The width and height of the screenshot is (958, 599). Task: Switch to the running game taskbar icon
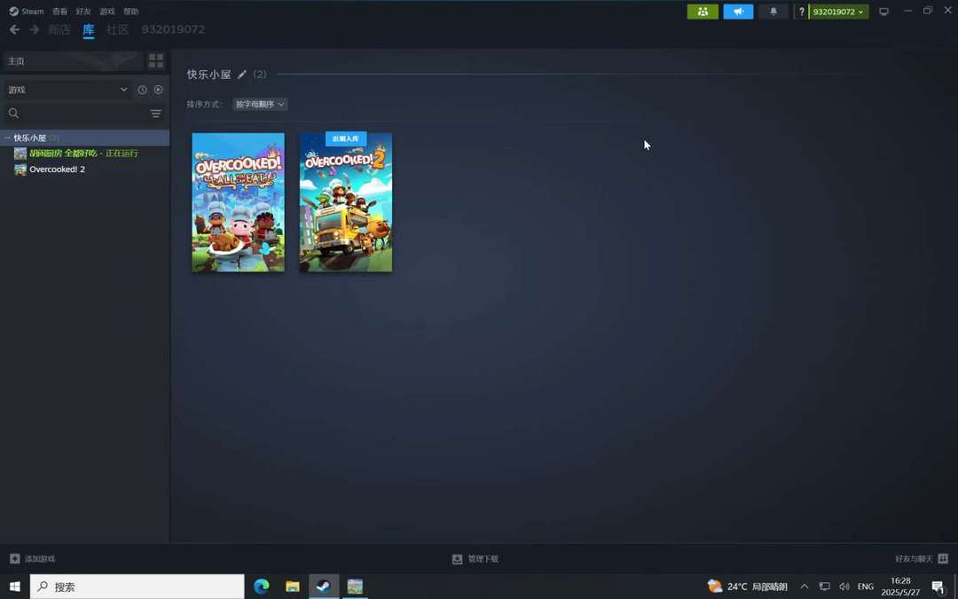(355, 587)
